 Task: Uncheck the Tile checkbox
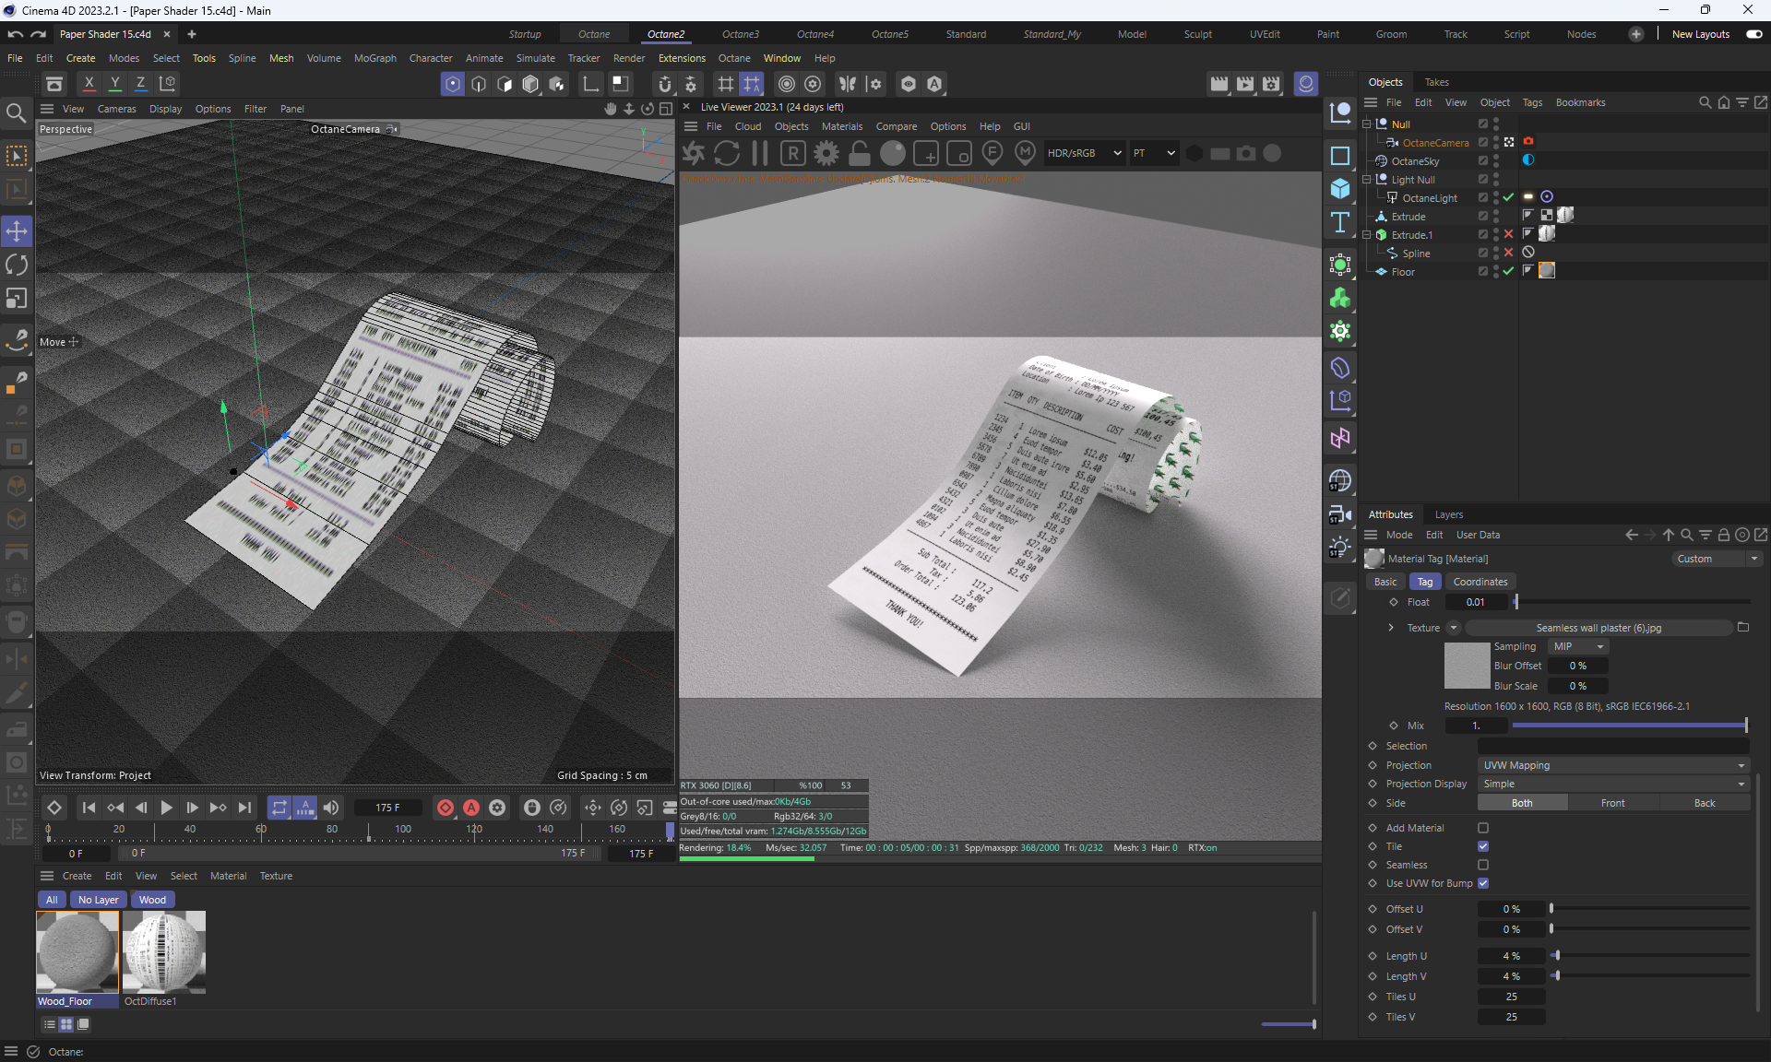(1483, 846)
